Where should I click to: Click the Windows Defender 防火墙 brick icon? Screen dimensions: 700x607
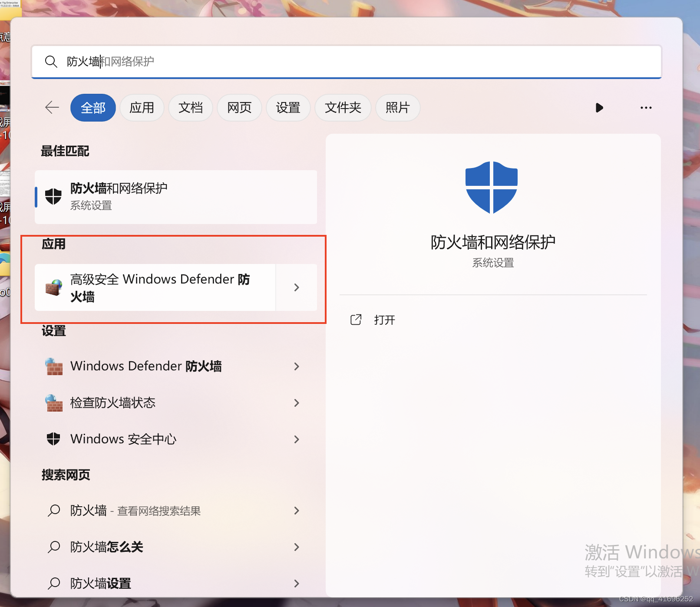click(54, 366)
